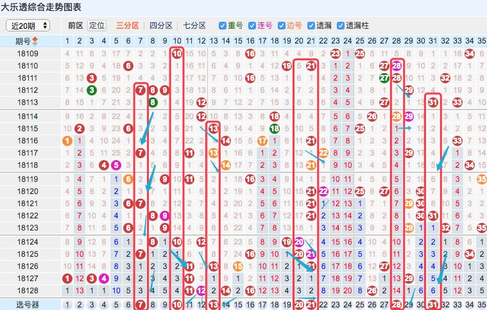487x310 pixels.
Task: Select number 5 in 选号器 row
Action: point(116,305)
